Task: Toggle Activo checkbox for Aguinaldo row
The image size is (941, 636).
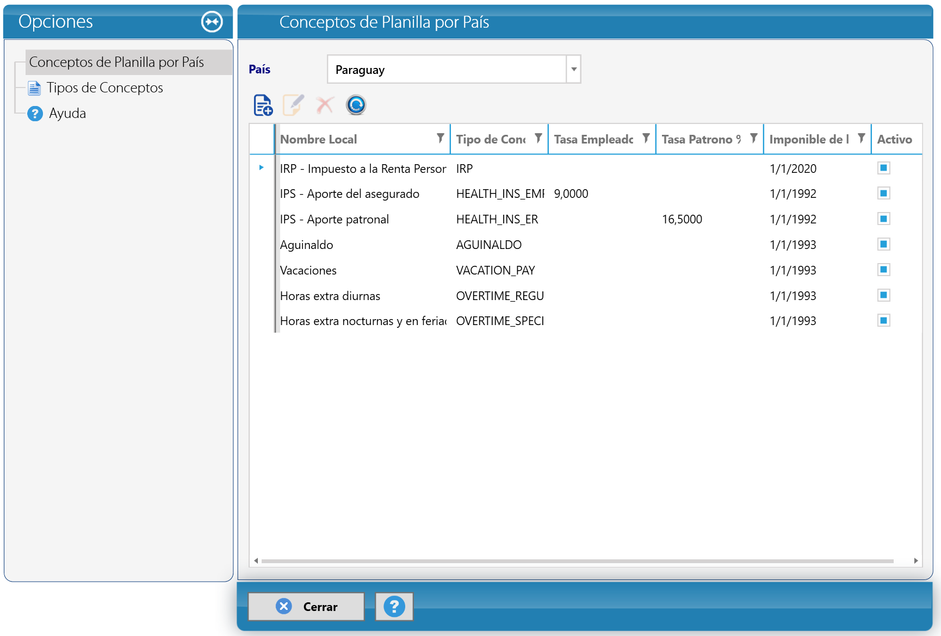Action: 884,244
